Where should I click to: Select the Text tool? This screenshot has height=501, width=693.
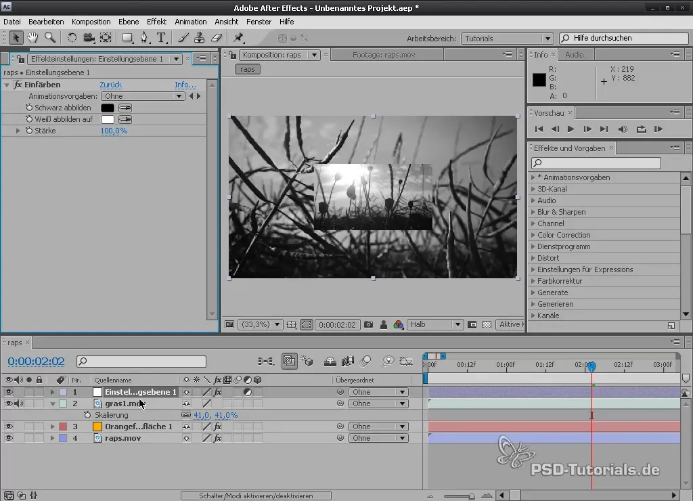(161, 38)
